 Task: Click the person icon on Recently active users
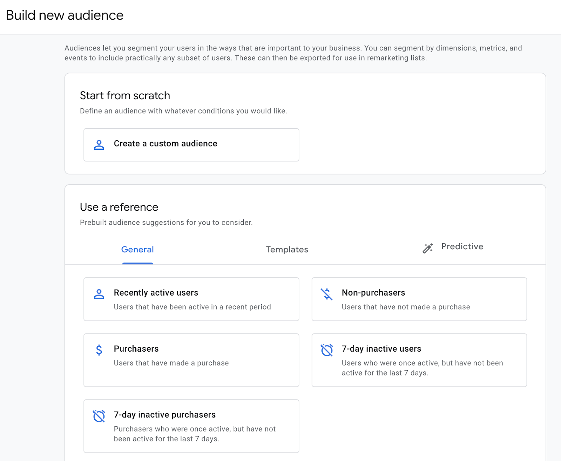(x=99, y=294)
